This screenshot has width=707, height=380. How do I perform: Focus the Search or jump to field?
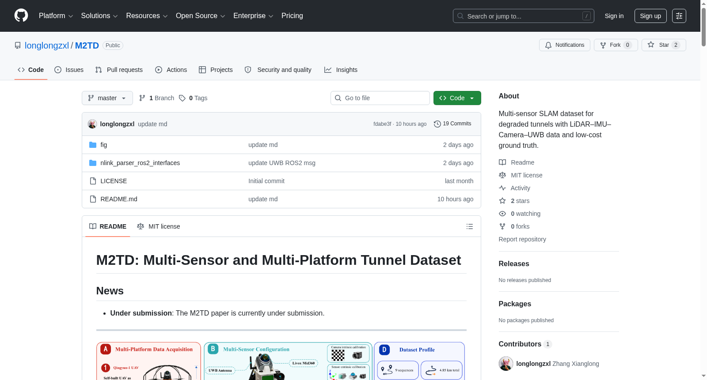tap(524, 16)
